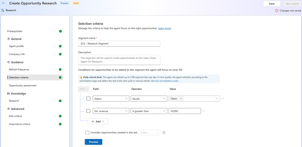The image size is (302, 147).
Task: Select Selection criteria in sidebar
Action: pyautogui.click(x=35, y=77)
